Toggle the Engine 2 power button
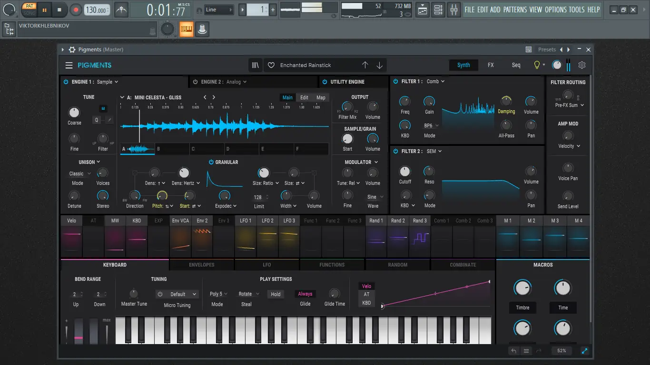Viewport: 650px width, 365px height. pos(195,82)
